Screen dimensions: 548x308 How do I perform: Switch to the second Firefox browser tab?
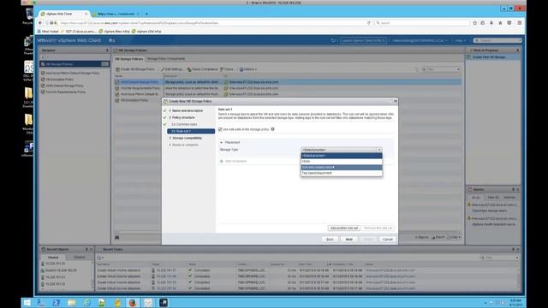(116, 14)
